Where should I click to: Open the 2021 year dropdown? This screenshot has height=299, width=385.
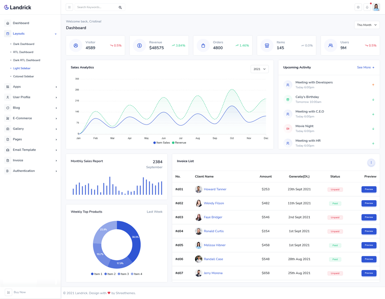(259, 69)
